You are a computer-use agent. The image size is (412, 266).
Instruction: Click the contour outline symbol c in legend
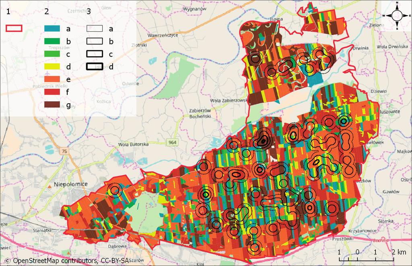pyautogui.click(x=95, y=54)
